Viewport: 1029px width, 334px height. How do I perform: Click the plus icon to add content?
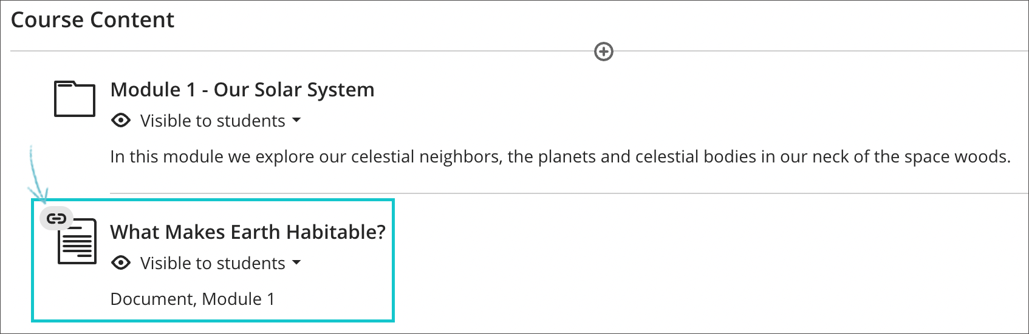point(603,52)
